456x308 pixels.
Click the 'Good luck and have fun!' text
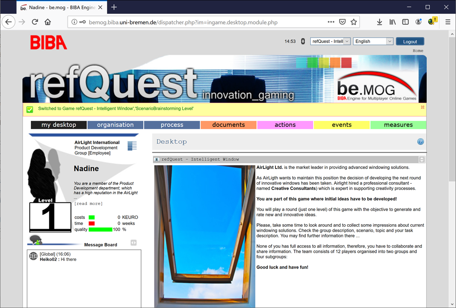click(282, 267)
